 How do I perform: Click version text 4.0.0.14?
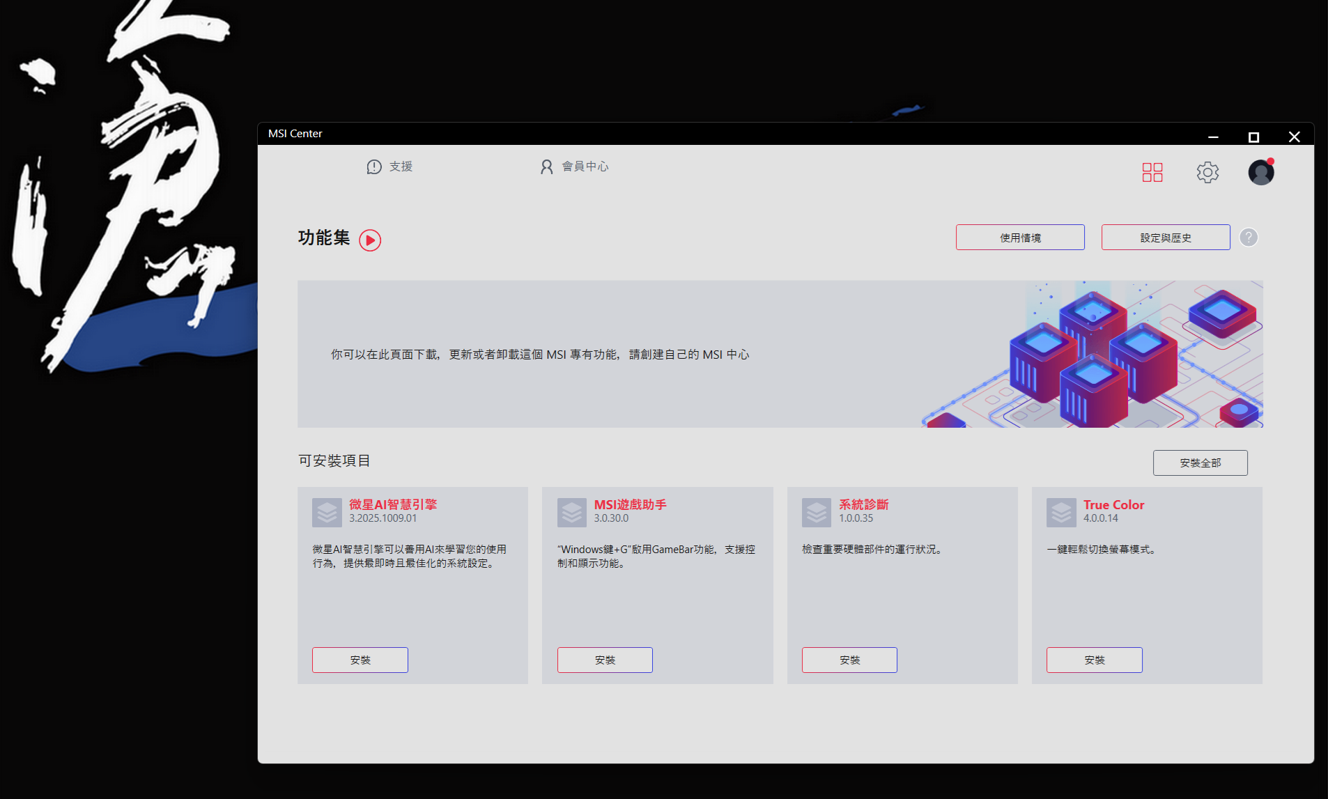coord(1101,518)
